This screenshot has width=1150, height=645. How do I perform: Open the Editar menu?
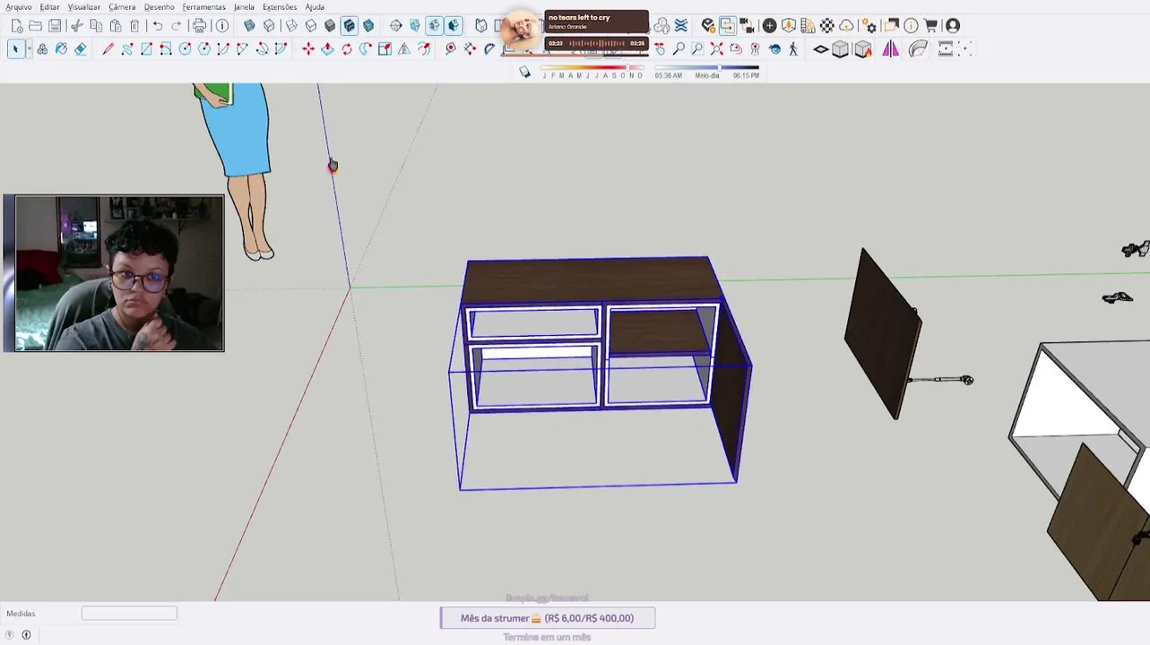49,7
